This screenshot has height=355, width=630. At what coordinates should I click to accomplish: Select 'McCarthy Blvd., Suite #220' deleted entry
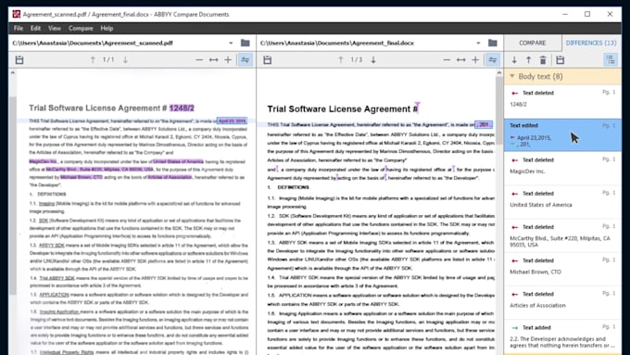tap(562, 235)
